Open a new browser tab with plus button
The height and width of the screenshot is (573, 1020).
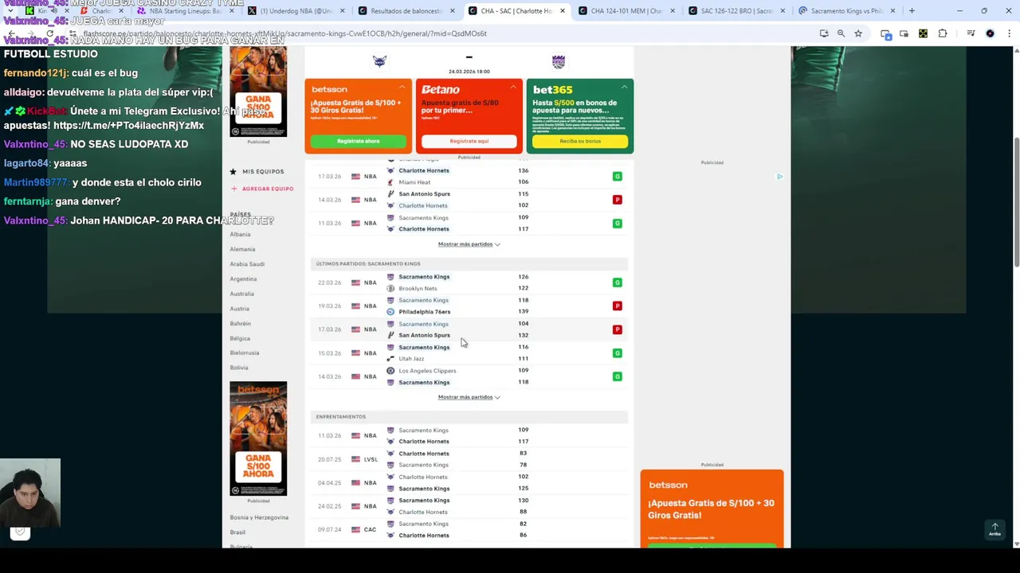[x=912, y=11]
